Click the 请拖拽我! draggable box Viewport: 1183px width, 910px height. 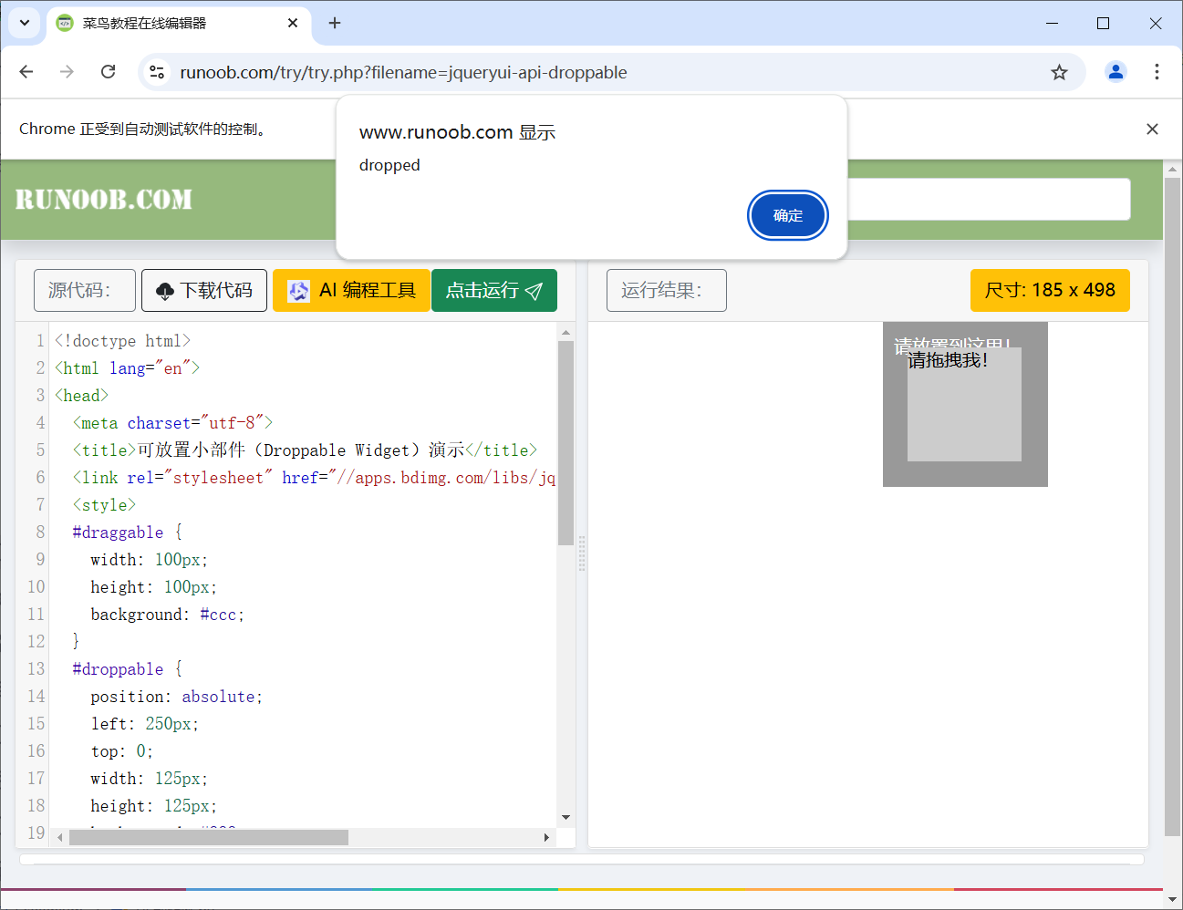[964, 404]
